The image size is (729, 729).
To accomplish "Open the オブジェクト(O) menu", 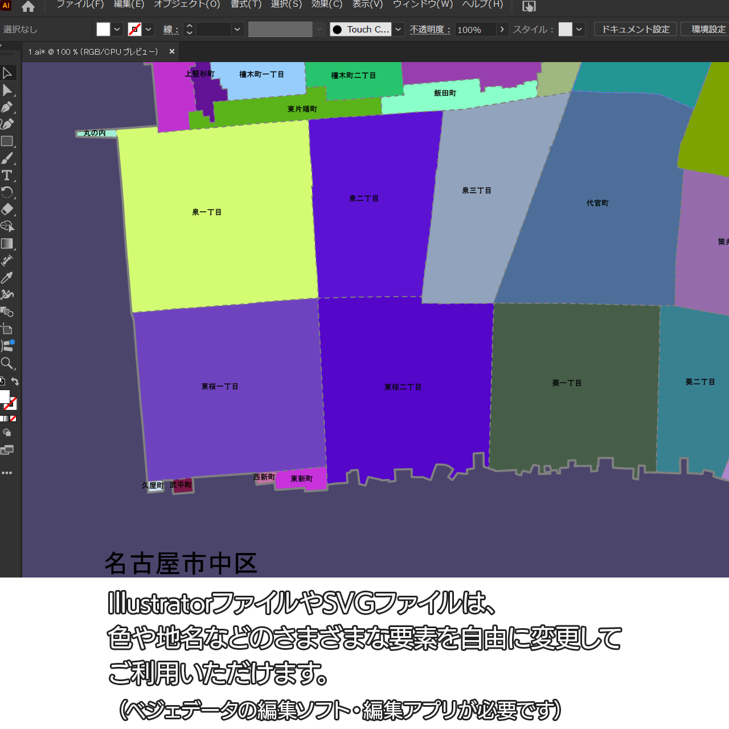I will 187,5.
